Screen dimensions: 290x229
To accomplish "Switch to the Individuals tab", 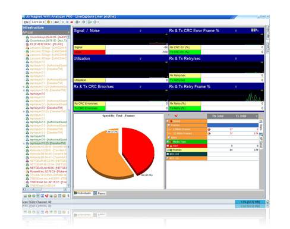I will [83, 193].
